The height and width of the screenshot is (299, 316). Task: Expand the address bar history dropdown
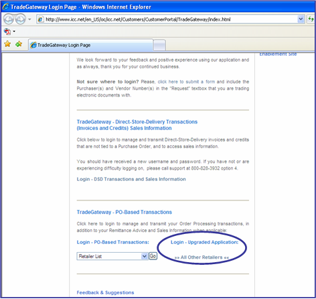coord(301,19)
